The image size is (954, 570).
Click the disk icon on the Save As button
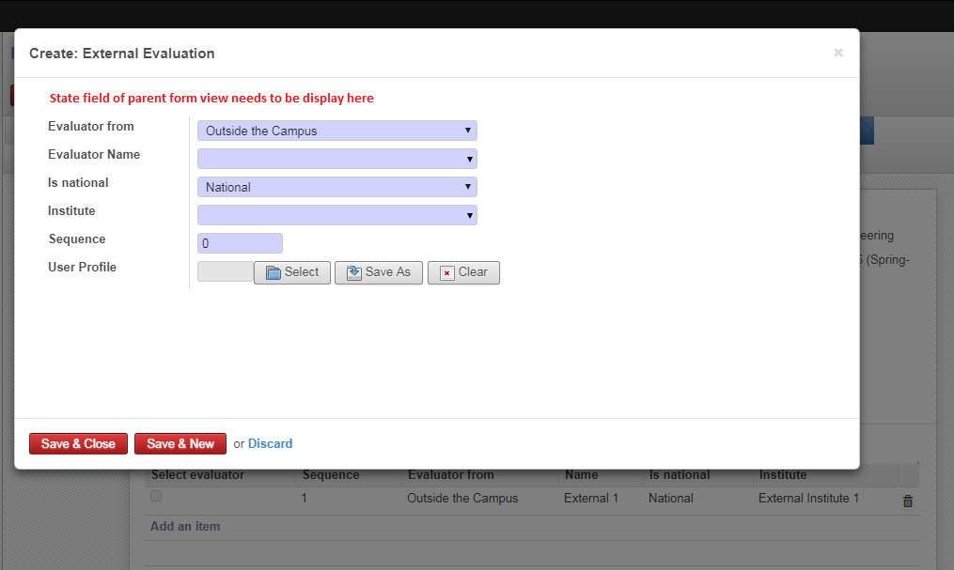(354, 272)
